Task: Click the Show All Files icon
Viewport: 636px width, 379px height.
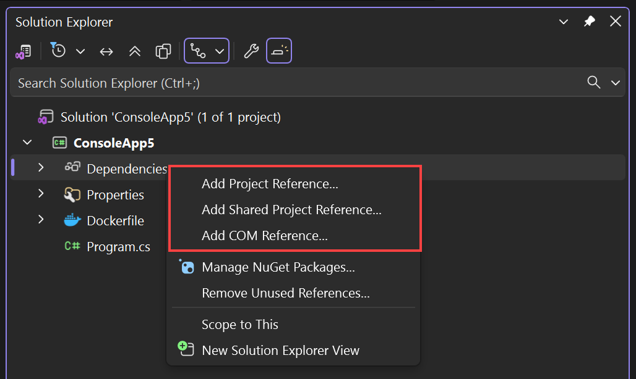Action: click(x=163, y=51)
